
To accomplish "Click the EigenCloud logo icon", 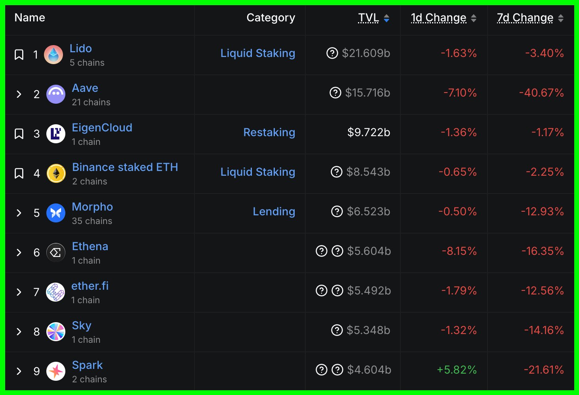I will point(56,134).
